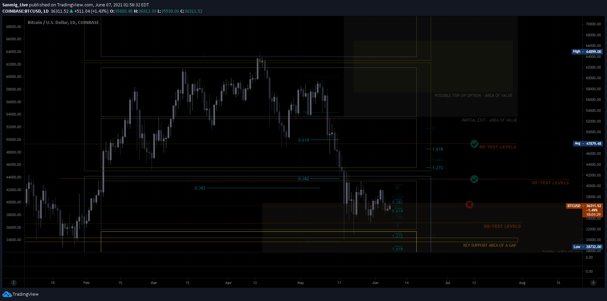Click green check icon on the 0.382 line

coord(474,179)
